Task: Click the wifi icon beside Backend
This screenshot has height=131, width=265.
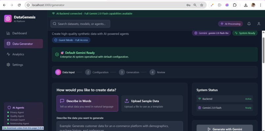Action: [200, 99]
